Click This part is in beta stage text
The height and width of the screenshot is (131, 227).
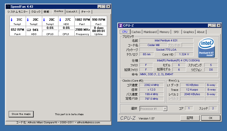click(x=69, y=114)
